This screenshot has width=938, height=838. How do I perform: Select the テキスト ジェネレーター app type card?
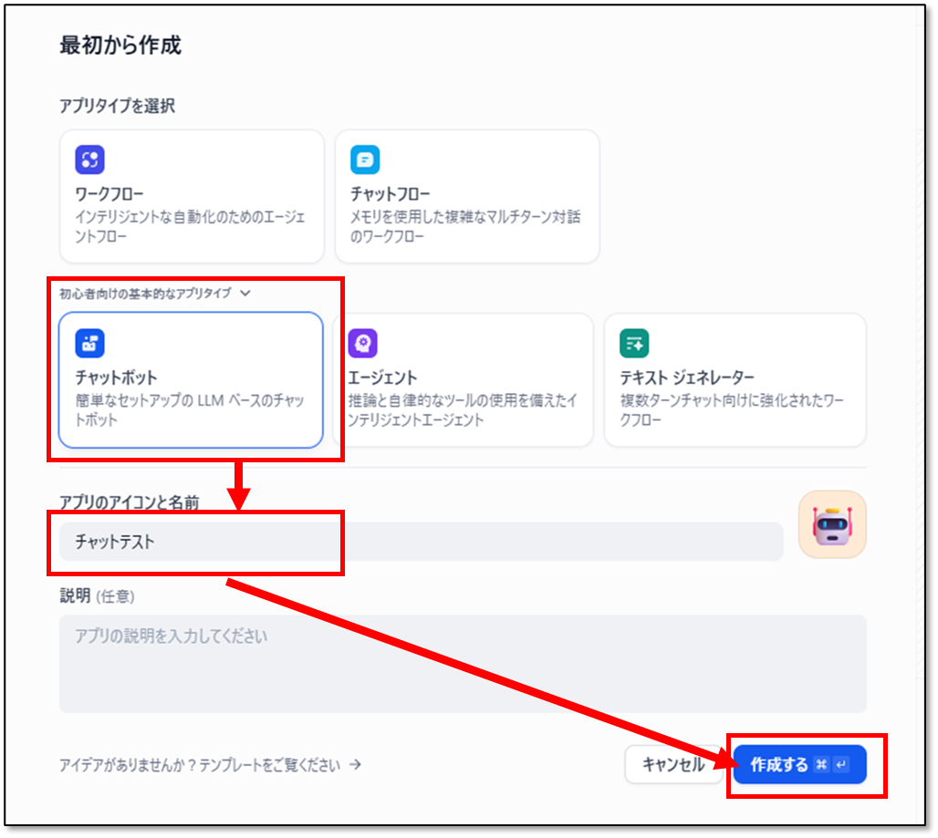pyautogui.click(x=735, y=379)
